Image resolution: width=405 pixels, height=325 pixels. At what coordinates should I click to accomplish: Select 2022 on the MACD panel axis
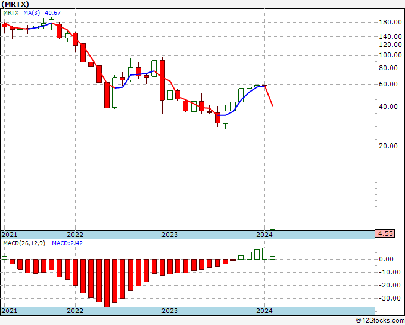click(75, 311)
